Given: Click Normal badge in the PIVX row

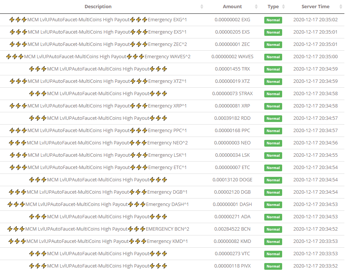Looking at the screenshot, I should click(273, 266).
